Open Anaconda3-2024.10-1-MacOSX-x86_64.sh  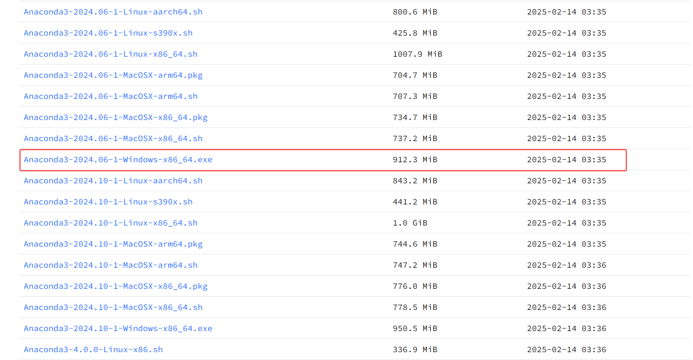click(113, 307)
